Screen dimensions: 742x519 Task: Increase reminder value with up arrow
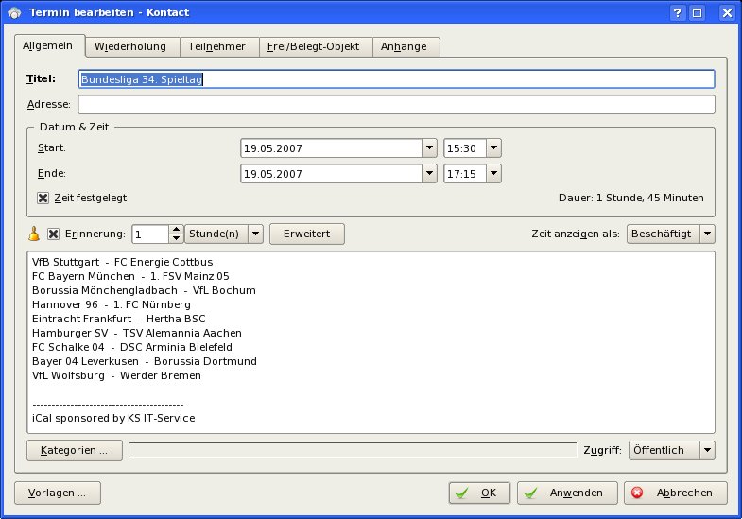[176, 230]
